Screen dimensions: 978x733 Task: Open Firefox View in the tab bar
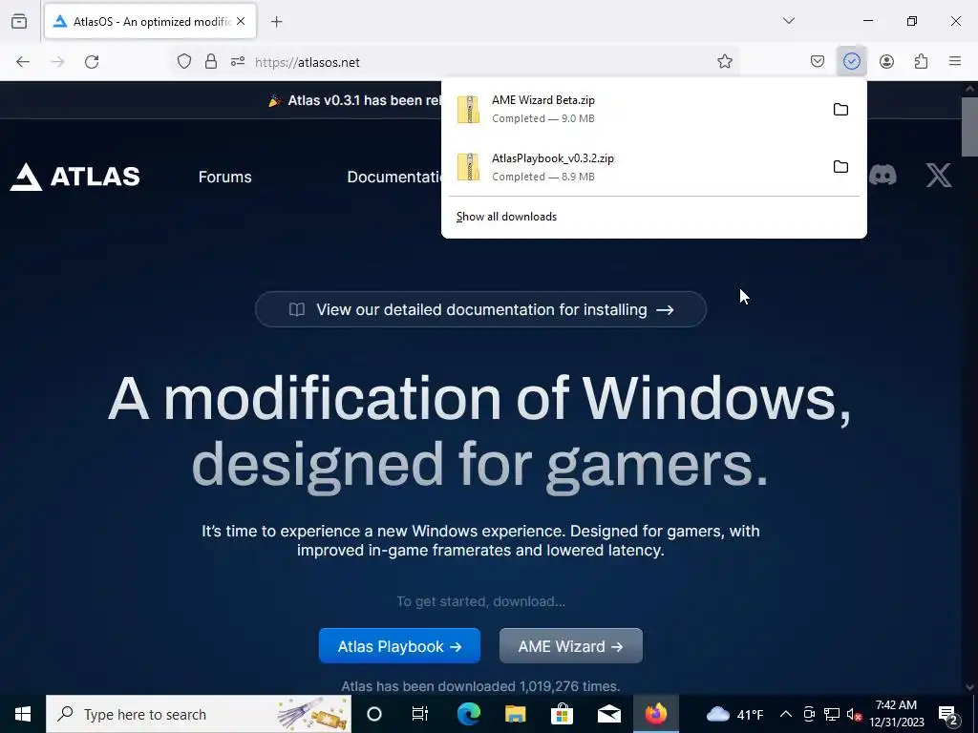coord(19,21)
